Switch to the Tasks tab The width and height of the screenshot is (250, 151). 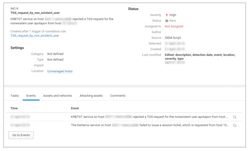tap(14, 96)
